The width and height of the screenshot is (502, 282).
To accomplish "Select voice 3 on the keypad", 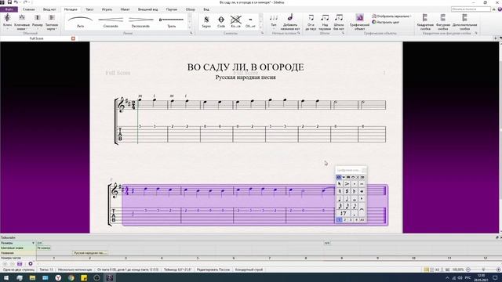I will click(351, 220).
